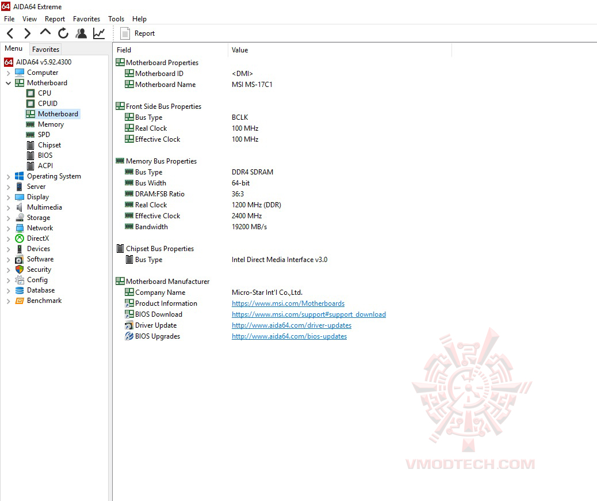Image resolution: width=597 pixels, height=501 pixels.
Task: Click the back navigation arrow
Action: coord(9,33)
